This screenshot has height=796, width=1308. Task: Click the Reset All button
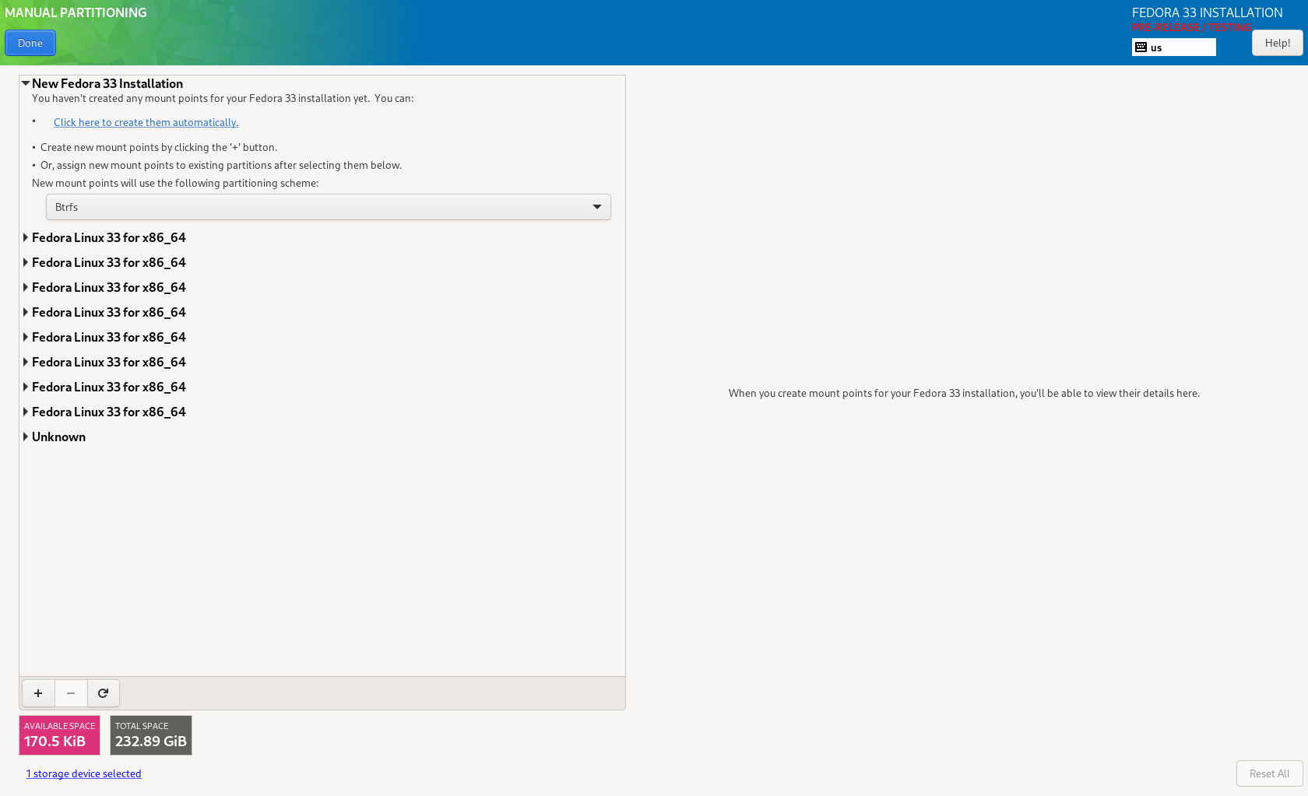pyautogui.click(x=1270, y=773)
